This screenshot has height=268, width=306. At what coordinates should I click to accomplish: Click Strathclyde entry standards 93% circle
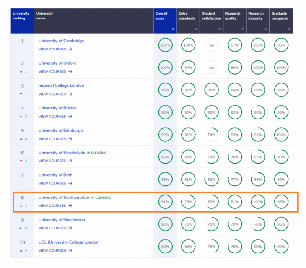click(x=188, y=157)
